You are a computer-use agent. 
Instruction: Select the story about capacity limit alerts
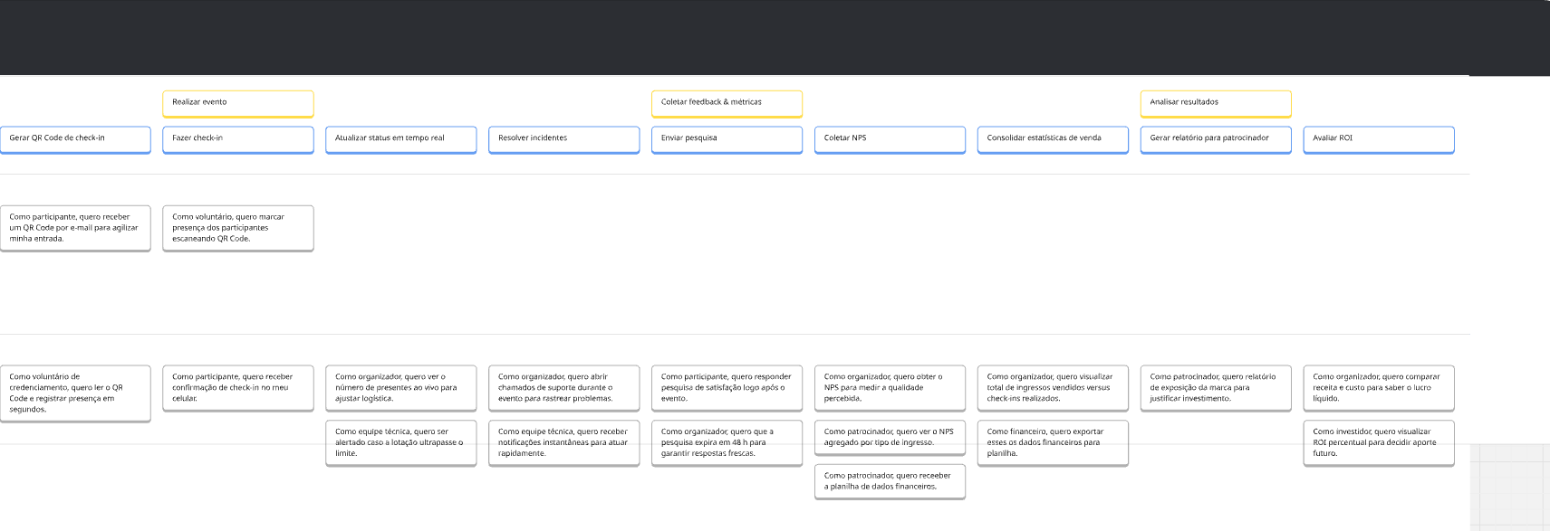click(400, 442)
